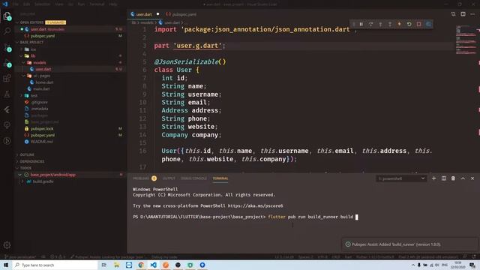Open the Debug Console tab
Image resolution: width=480 pixels, height=270 pixels.
coord(193,178)
